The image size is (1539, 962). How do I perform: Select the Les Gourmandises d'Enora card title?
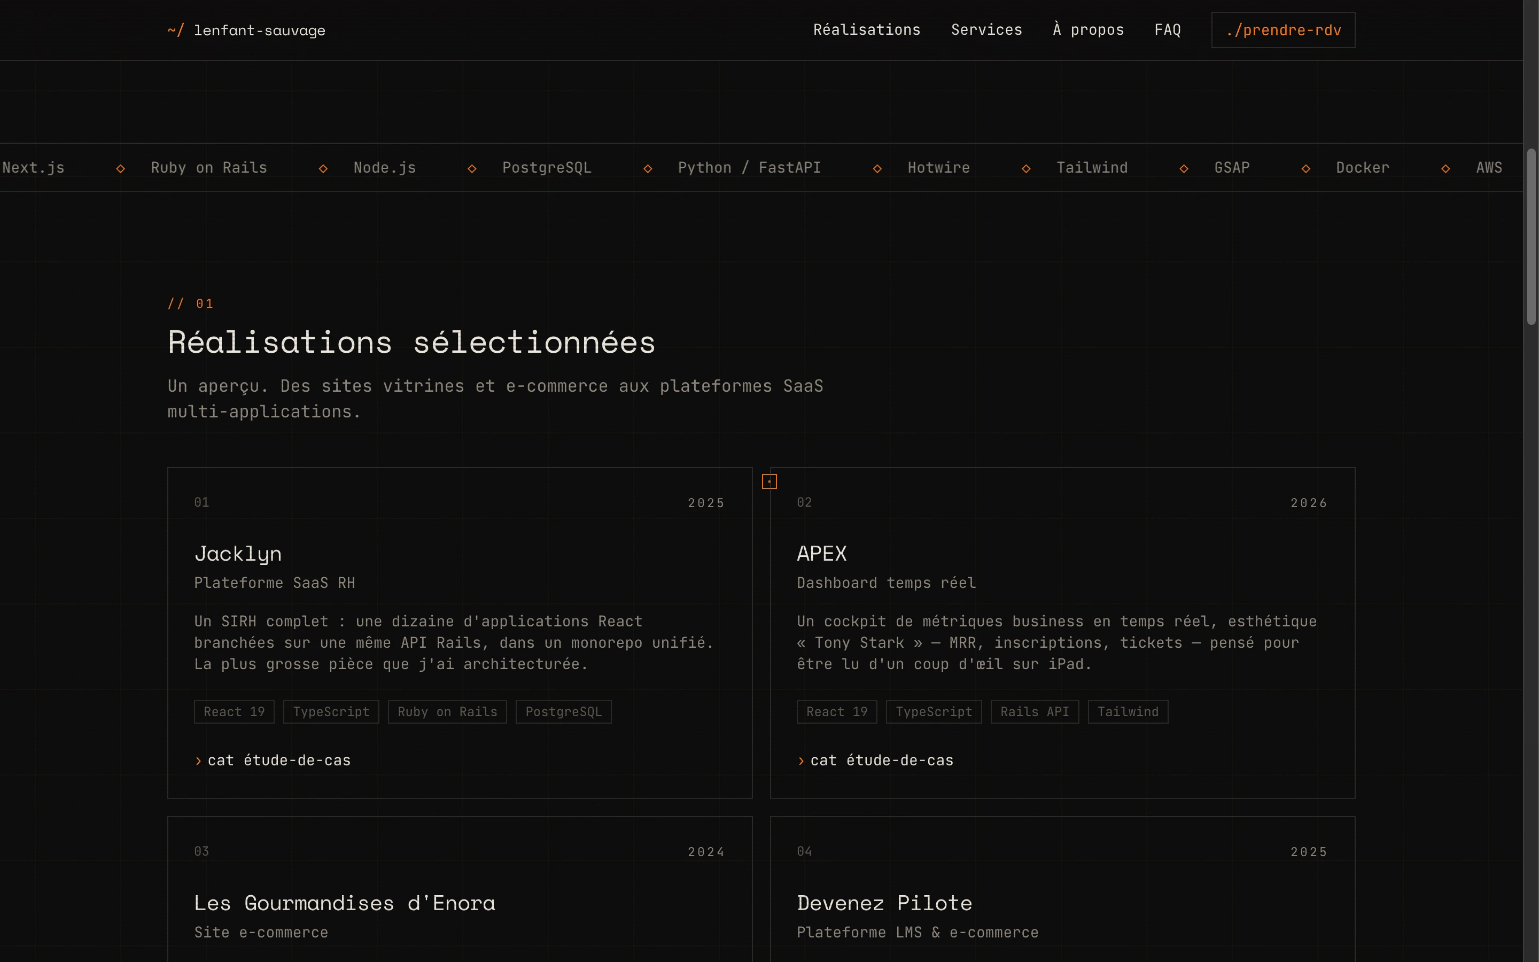click(345, 903)
